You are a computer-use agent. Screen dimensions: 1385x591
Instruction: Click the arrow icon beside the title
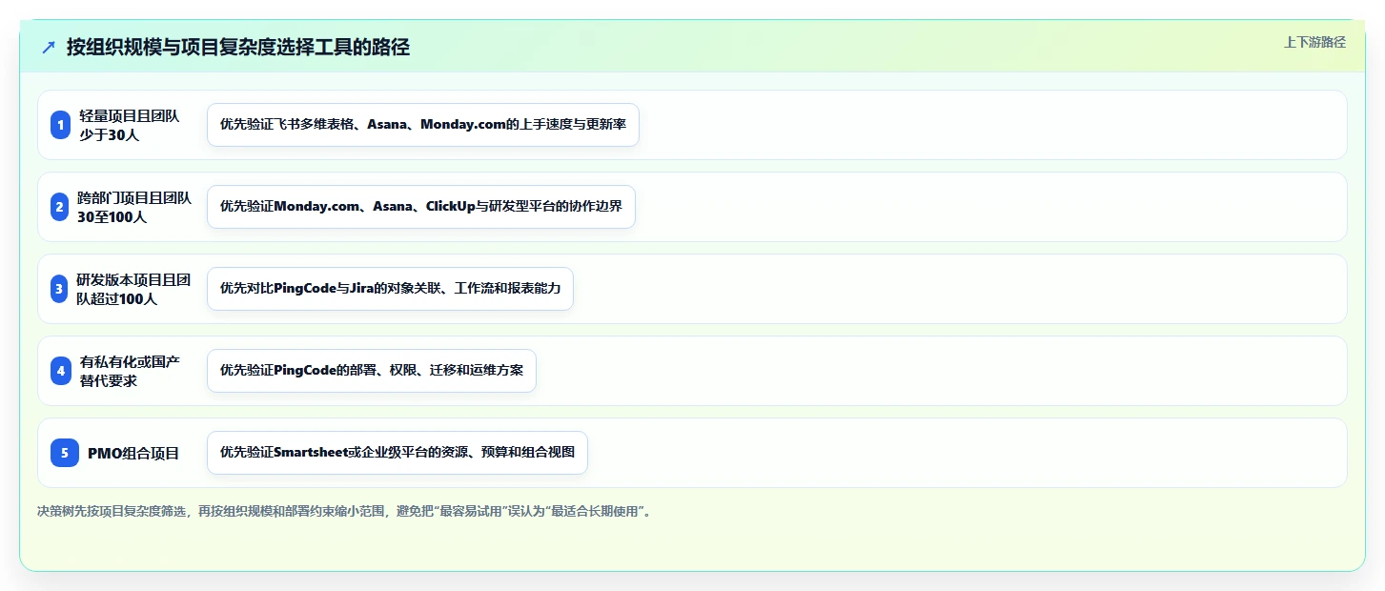click(x=49, y=48)
